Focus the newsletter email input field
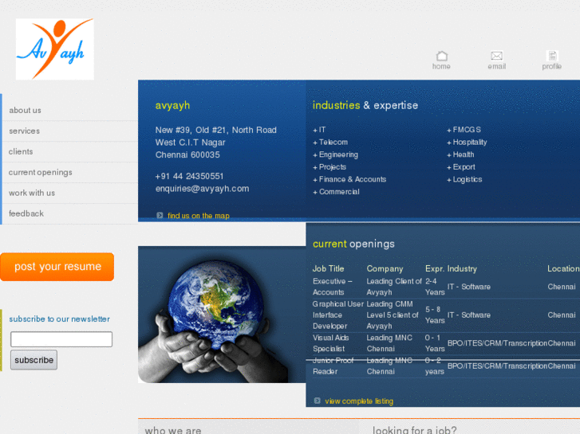 coord(61,339)
